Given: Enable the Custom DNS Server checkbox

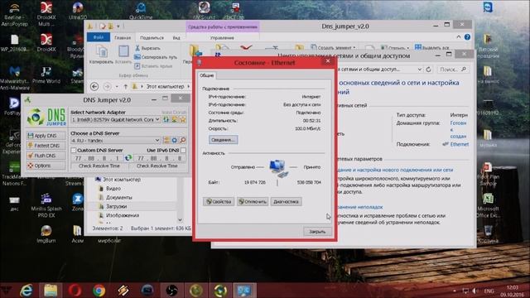Looking at the screenshot, I should coord(74,150).
